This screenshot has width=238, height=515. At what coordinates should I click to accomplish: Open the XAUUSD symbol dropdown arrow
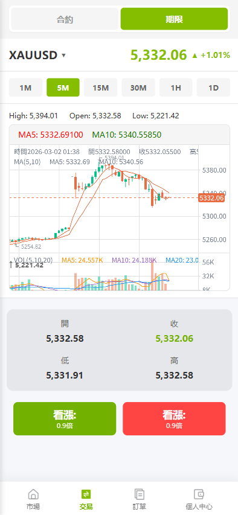point(64,56)
